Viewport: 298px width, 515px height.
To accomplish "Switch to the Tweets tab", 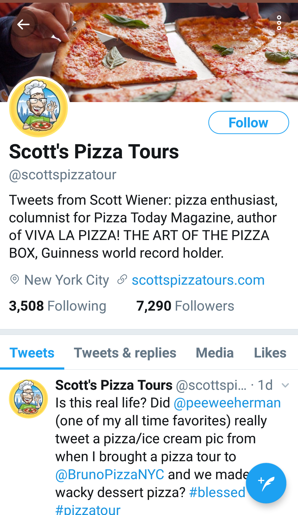I will 32,353.
